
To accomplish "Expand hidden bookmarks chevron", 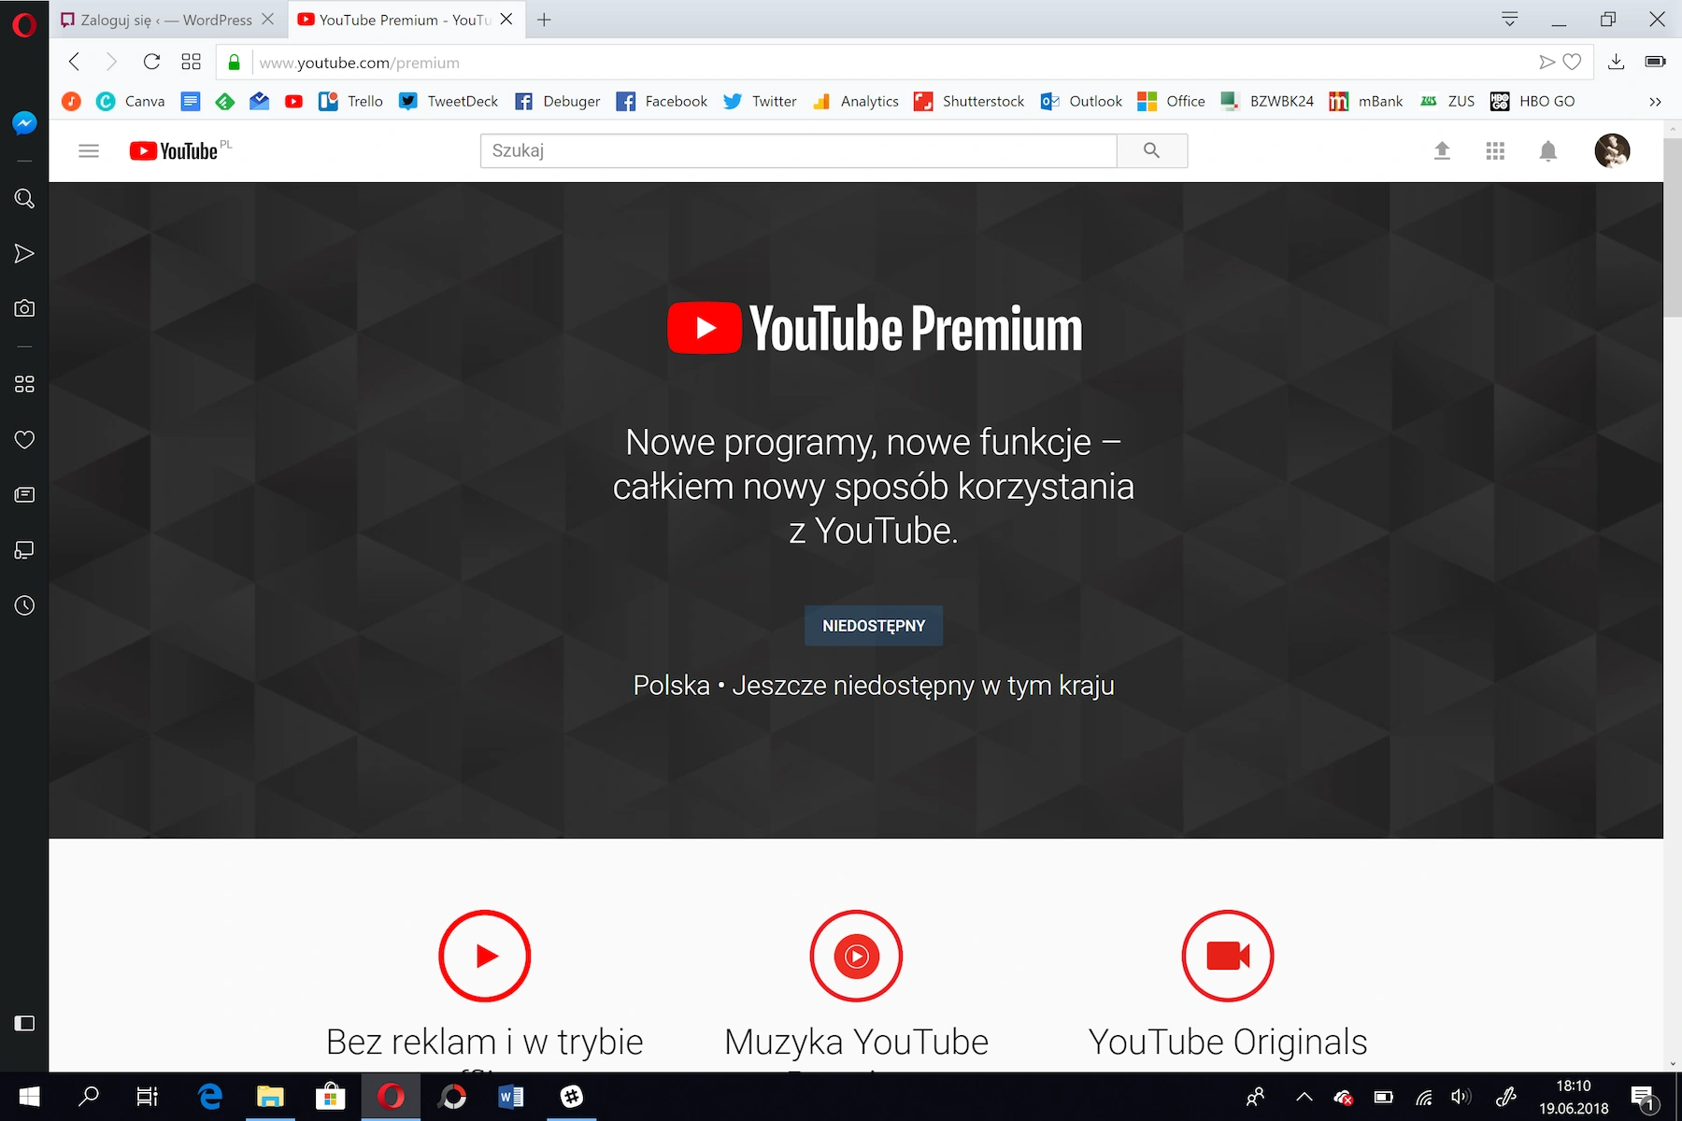I will click(1655, 102).
